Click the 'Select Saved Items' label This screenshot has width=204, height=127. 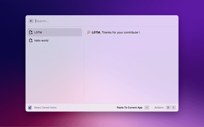click(x=45, y=108)
